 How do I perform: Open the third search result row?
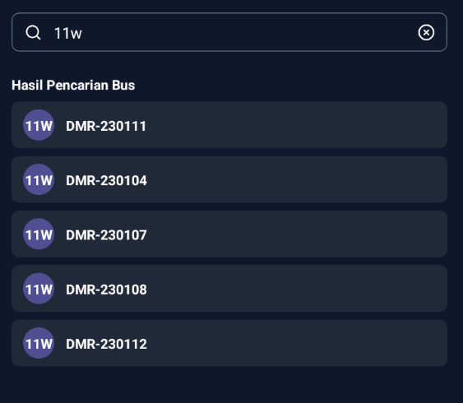pyautogui.click(x=229, y=234)
